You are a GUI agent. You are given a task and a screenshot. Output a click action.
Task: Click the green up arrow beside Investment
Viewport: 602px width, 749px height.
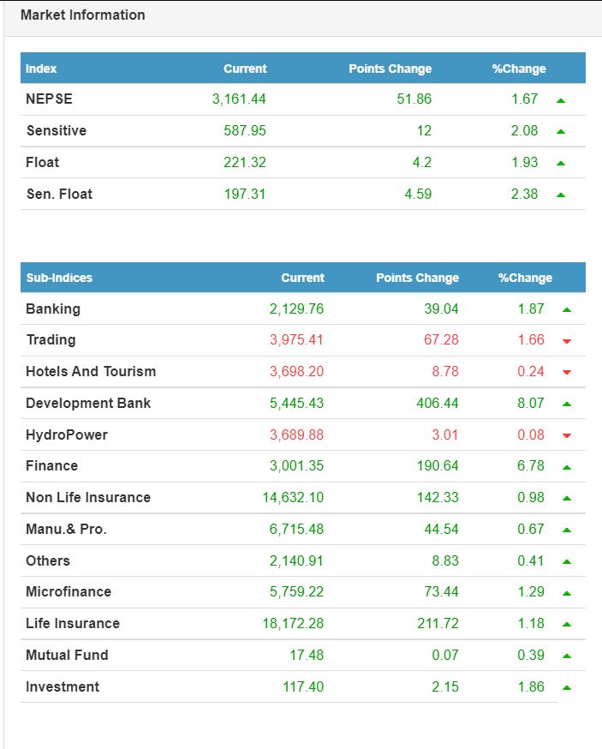pos(567,688)
